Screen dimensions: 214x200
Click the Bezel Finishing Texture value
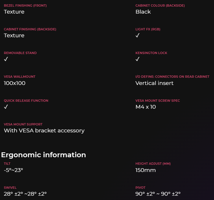pyautogui.click(x=14, y=12)
